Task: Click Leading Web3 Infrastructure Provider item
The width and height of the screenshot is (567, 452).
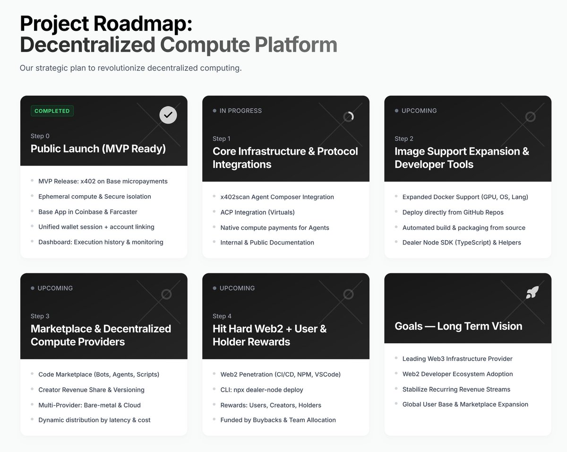Action: [x=457, y=359]
